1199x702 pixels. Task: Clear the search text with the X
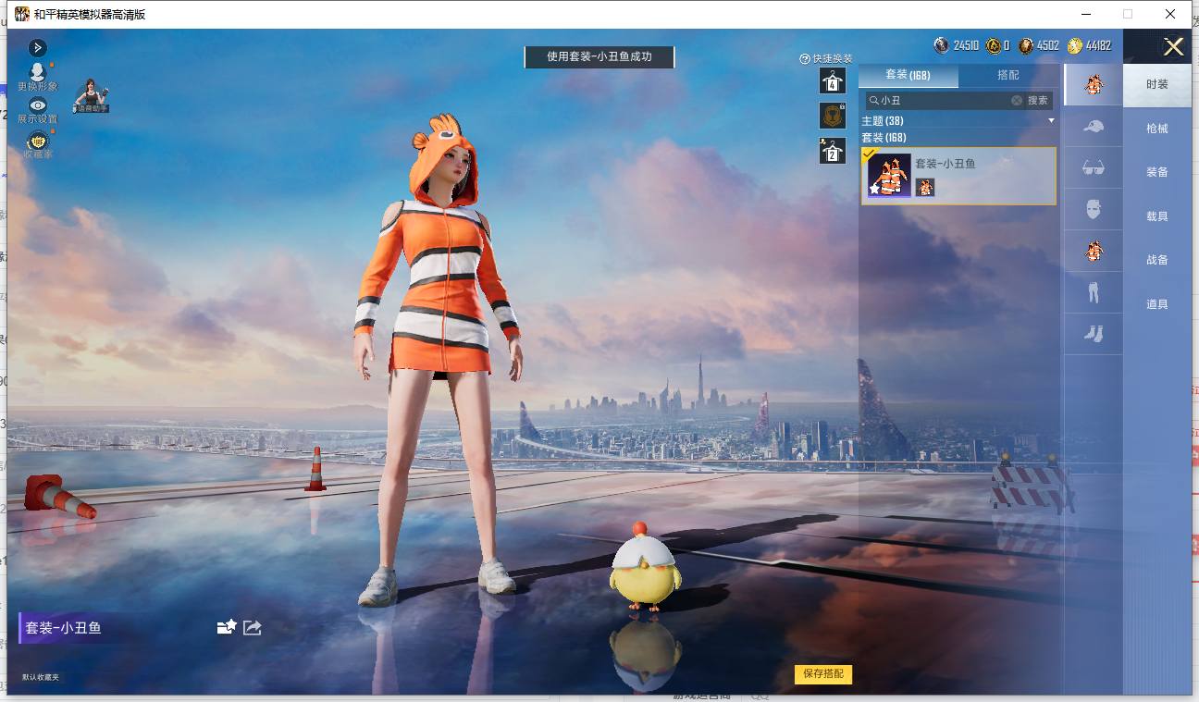pos(1017,100)
